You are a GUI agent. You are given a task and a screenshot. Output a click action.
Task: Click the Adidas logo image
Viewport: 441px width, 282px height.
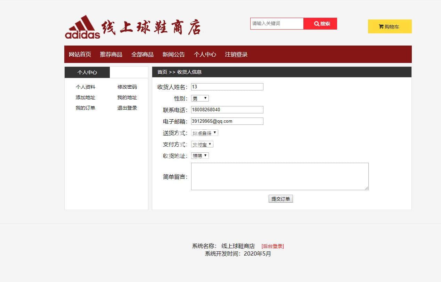82,27
